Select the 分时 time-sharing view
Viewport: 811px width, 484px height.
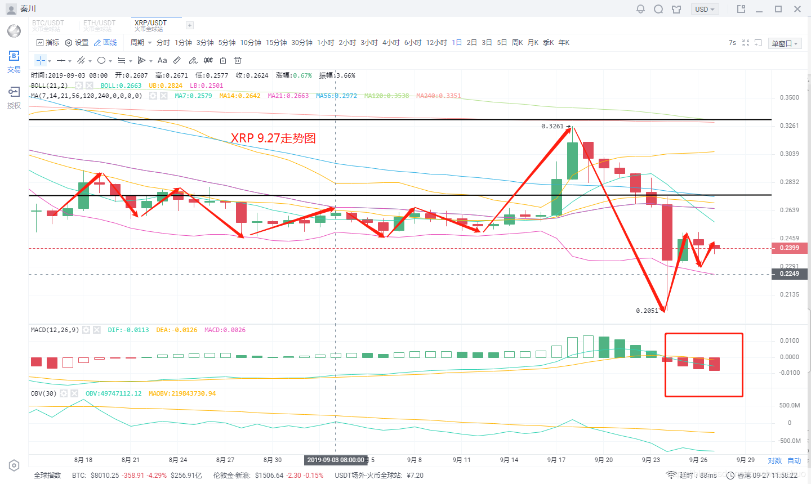pos(163,43)
